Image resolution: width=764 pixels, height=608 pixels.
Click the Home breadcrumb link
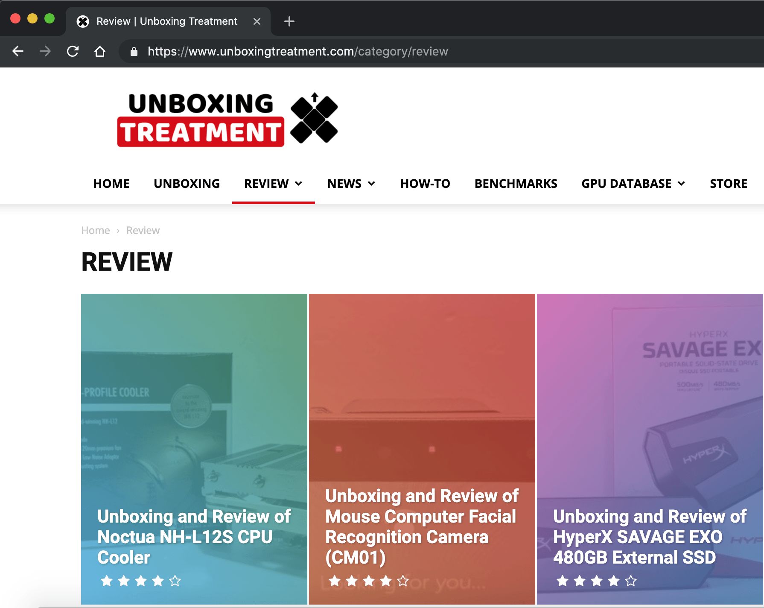point(96,231)
